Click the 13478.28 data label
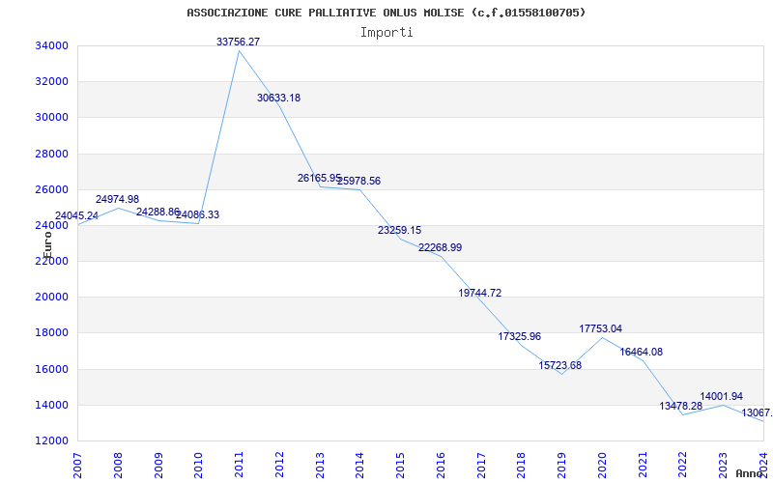Screen dimensions: 773x483 click(681, 407)
